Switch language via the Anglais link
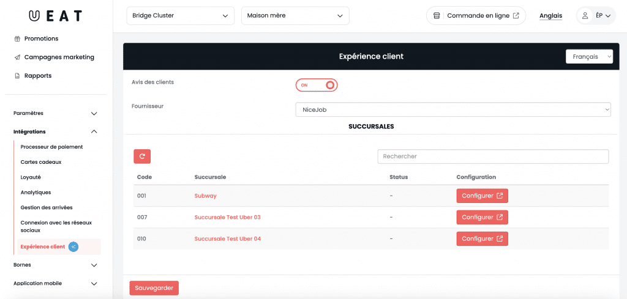 [x=550, y=16]
